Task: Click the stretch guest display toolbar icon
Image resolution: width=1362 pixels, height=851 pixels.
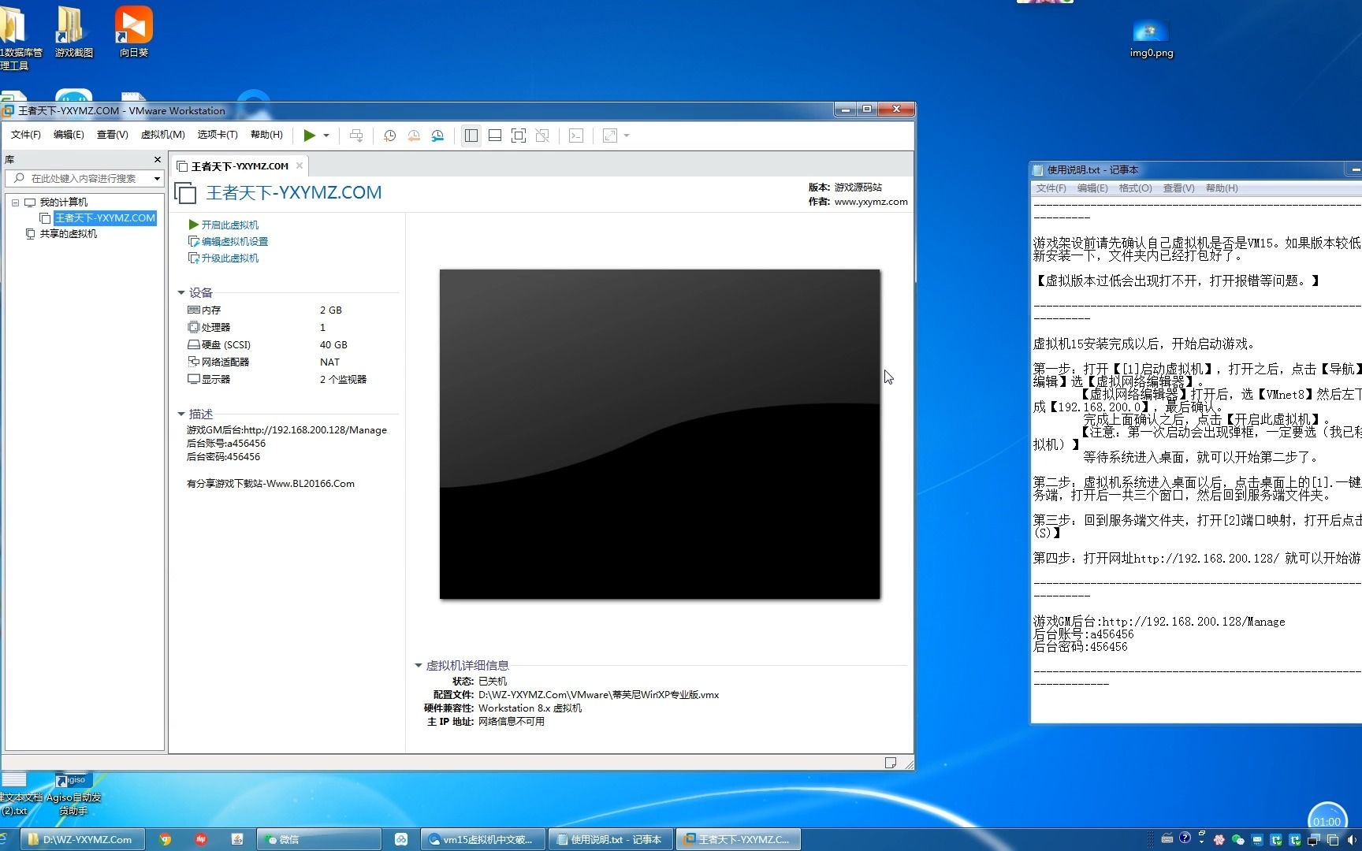Action: click(610, 136)
